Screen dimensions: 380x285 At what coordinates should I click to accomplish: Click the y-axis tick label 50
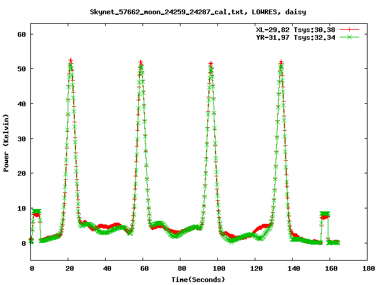click(21, 69)
